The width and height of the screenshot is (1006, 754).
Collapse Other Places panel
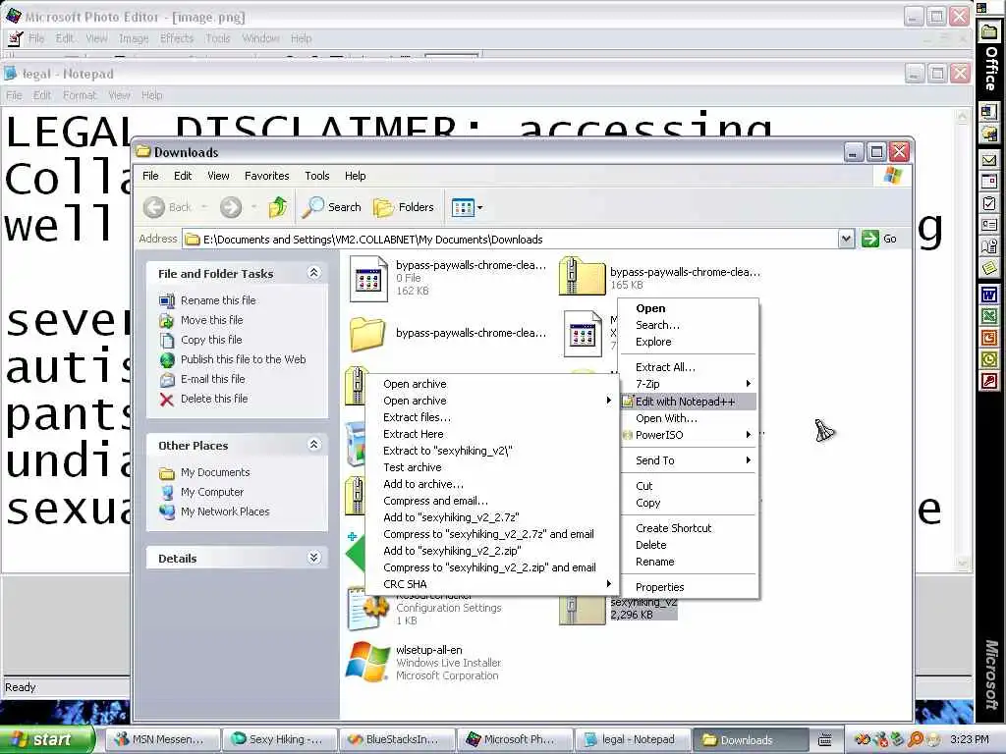point(313,445)
